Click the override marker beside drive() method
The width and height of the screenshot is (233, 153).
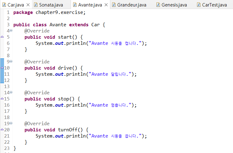tap(2, 68)
